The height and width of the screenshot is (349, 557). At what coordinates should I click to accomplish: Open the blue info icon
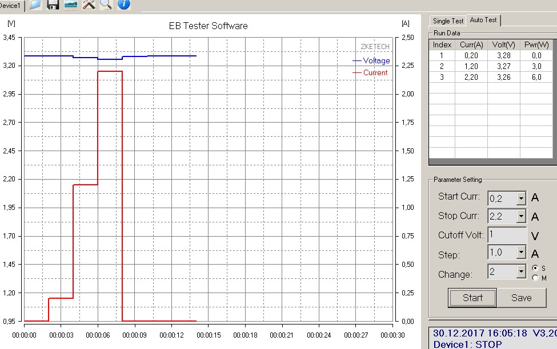coord(124,5)
